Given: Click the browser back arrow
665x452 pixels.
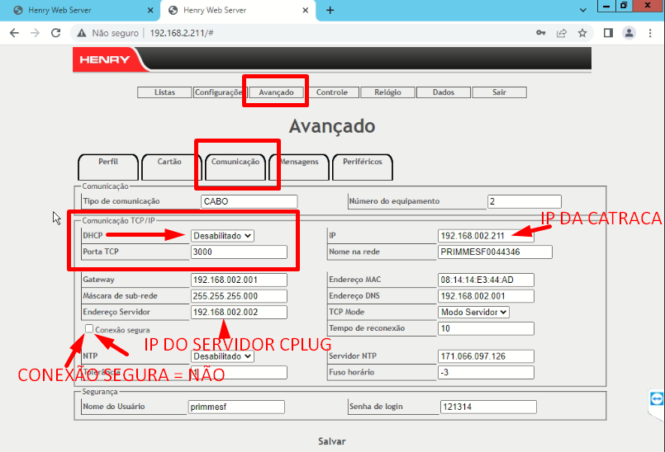Looking at the screenshot, I should click(14, 33).
